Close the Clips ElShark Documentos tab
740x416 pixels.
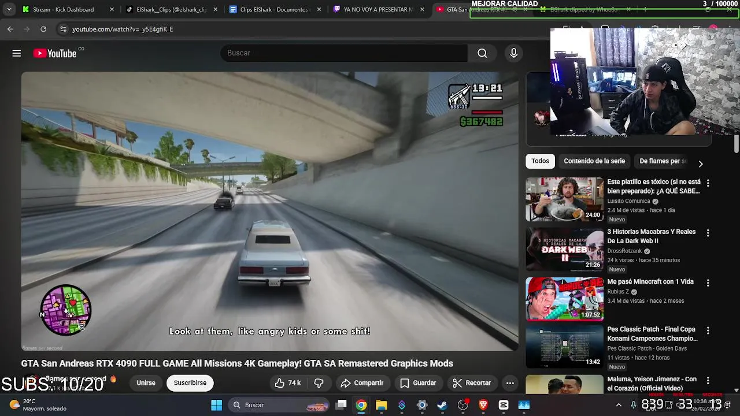pyautogui.click(x=319, y=9)
